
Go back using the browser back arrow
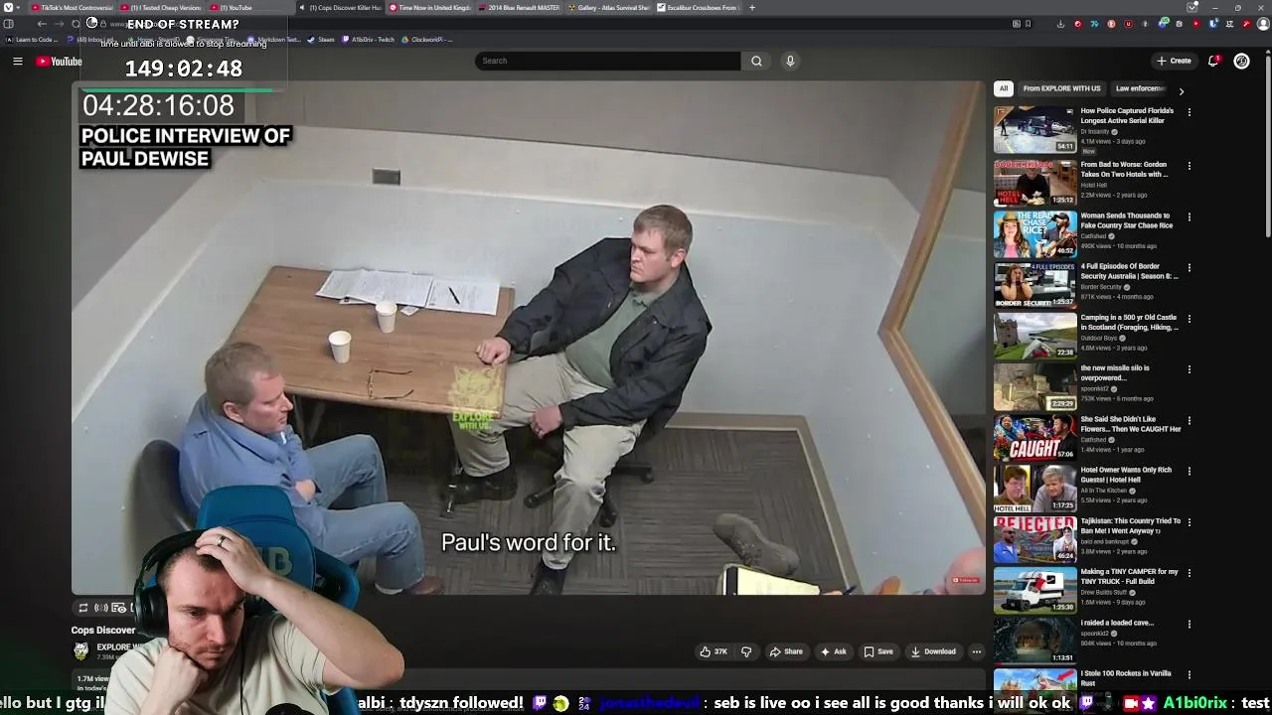[42, 24]
